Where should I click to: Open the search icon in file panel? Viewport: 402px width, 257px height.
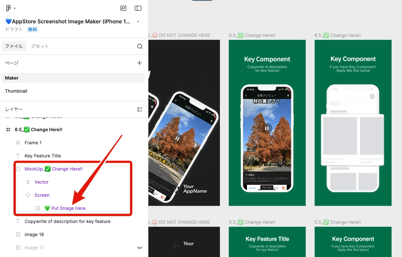click(x=140, y=46)
